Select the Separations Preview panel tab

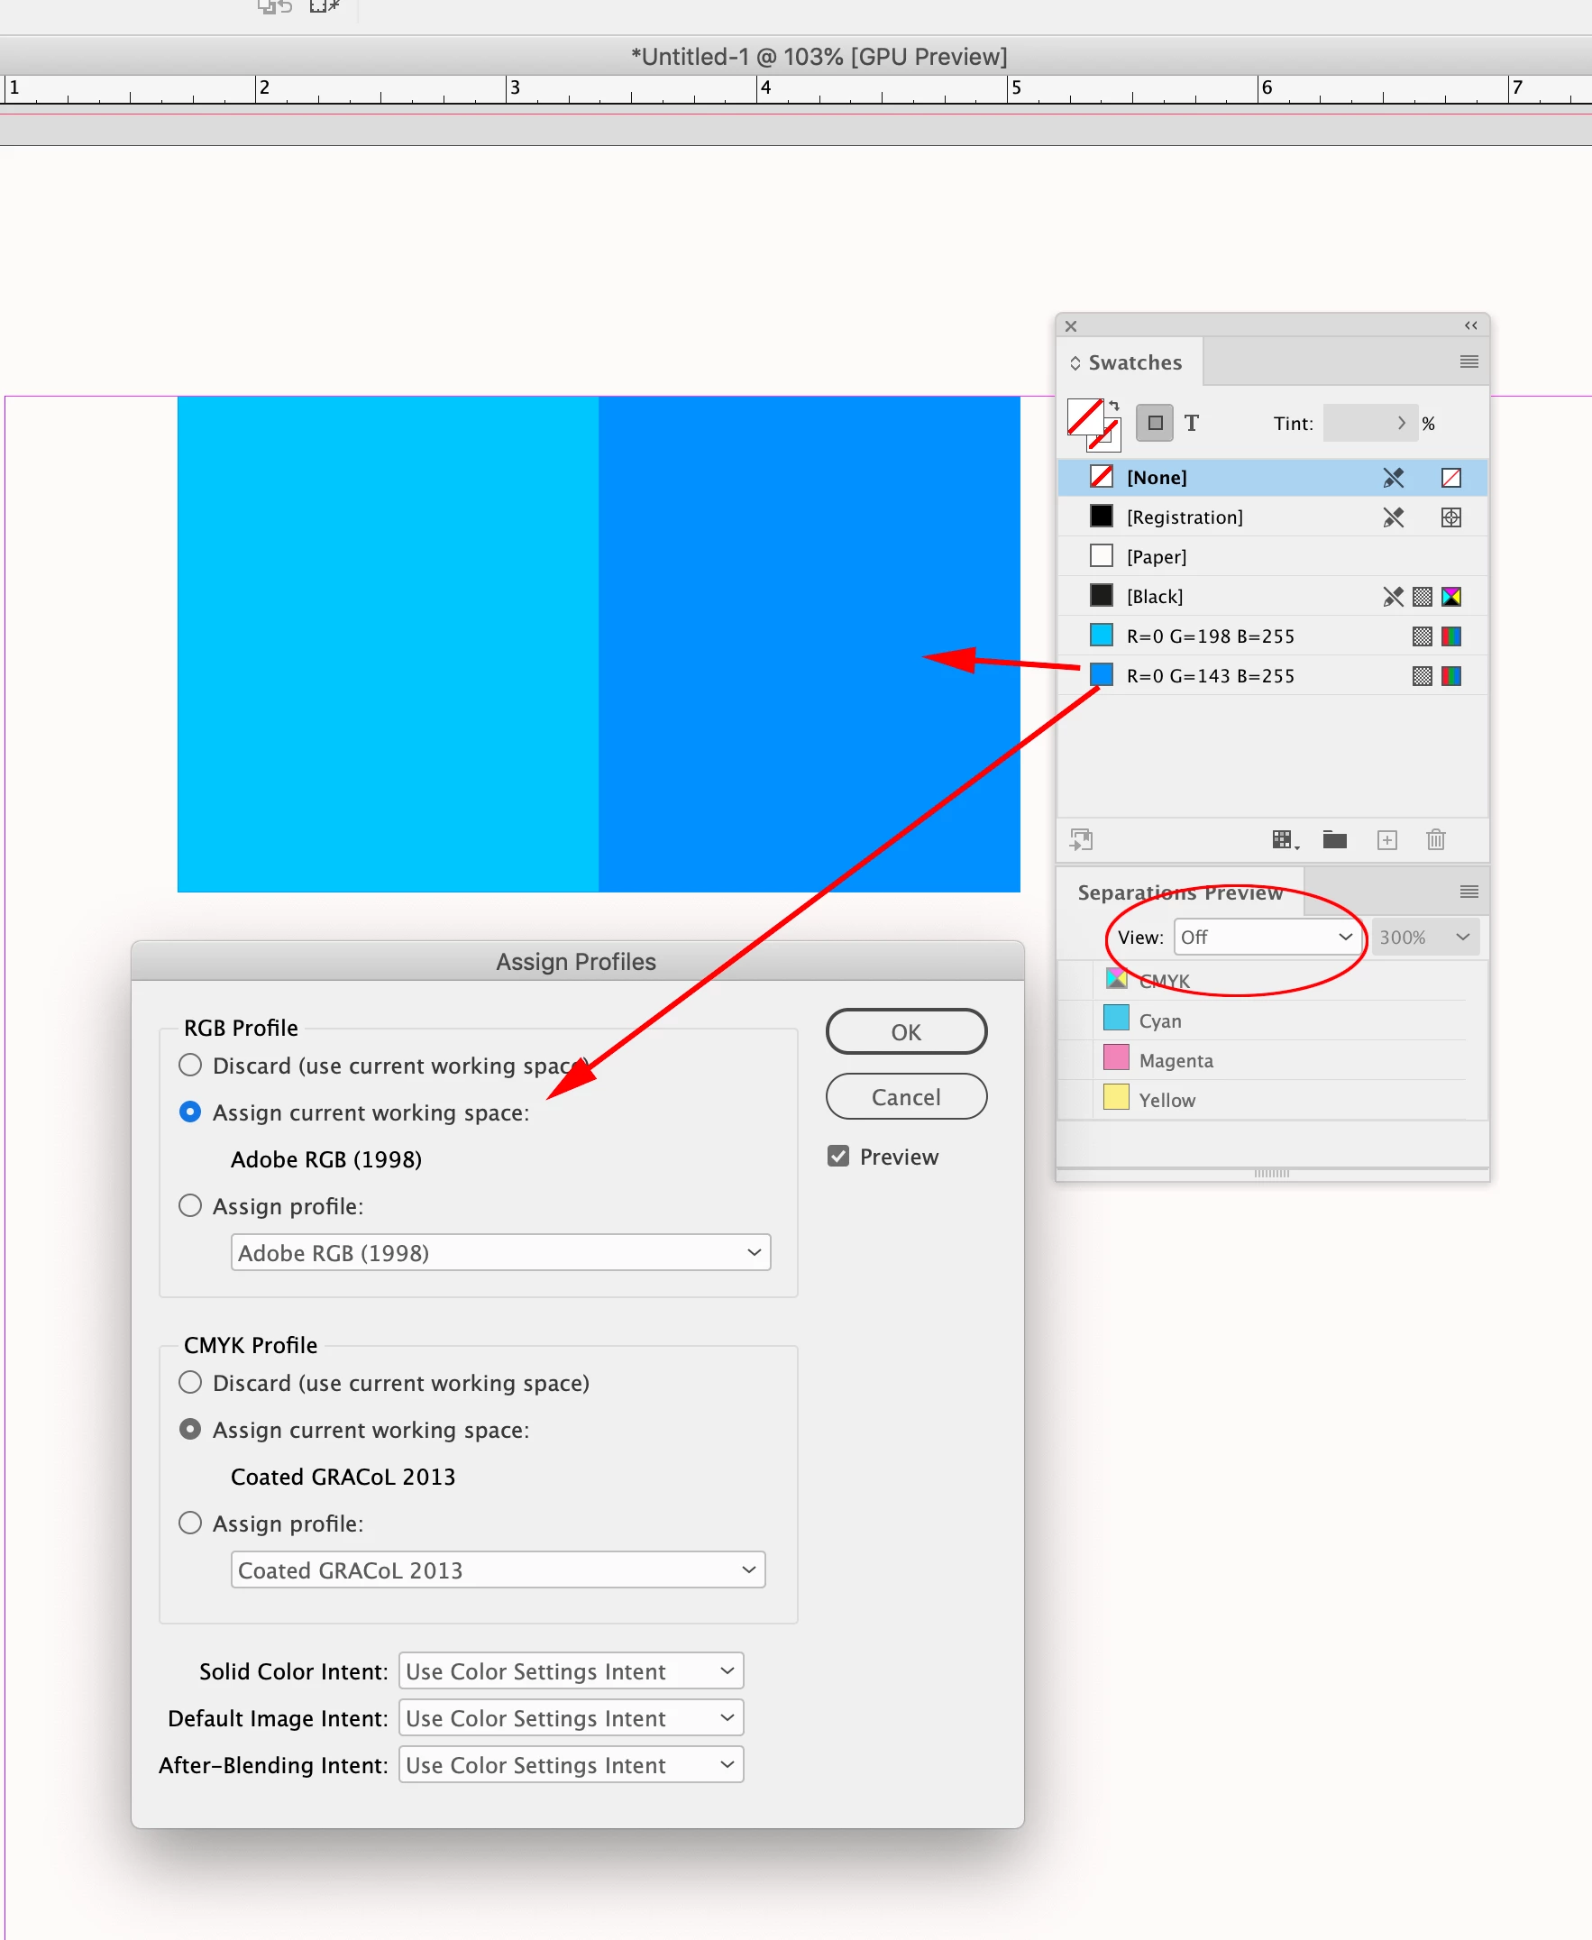pyautogui.click(x=1180, y=892)
